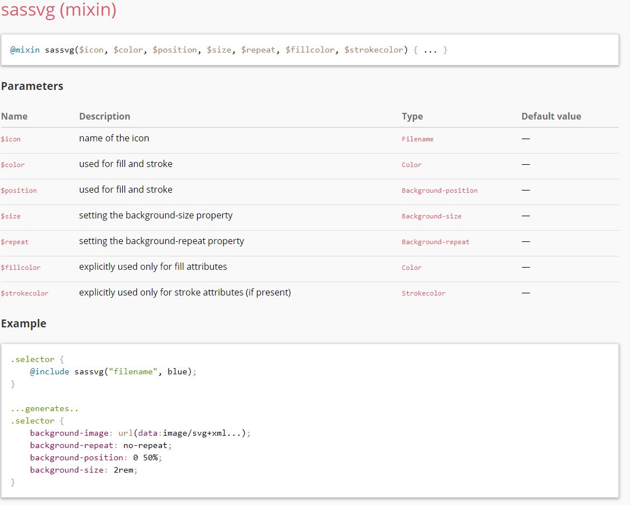630x505 pixels.
Task: Click the '@include sassvg("filename", blue);' line
Action: click(113, 371)
